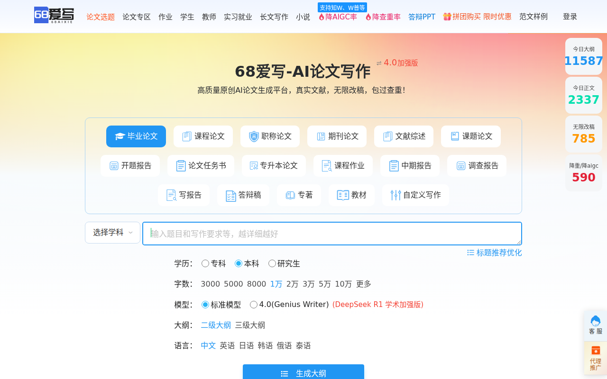Click the gift icon beside 拼团购买
The image size is (607, 379).
447,17
